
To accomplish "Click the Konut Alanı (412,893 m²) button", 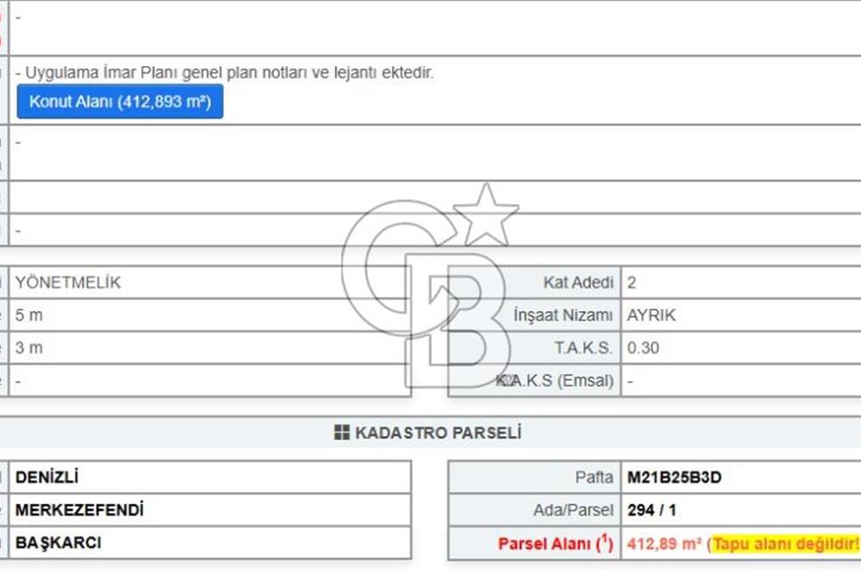I will pyautogui.click(x=120, y=102).
